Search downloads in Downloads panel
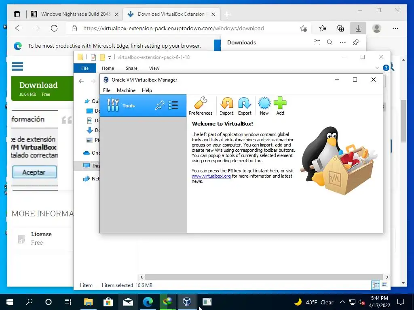Viewport: 414px width, 310px height. click(x=330, y=42)
